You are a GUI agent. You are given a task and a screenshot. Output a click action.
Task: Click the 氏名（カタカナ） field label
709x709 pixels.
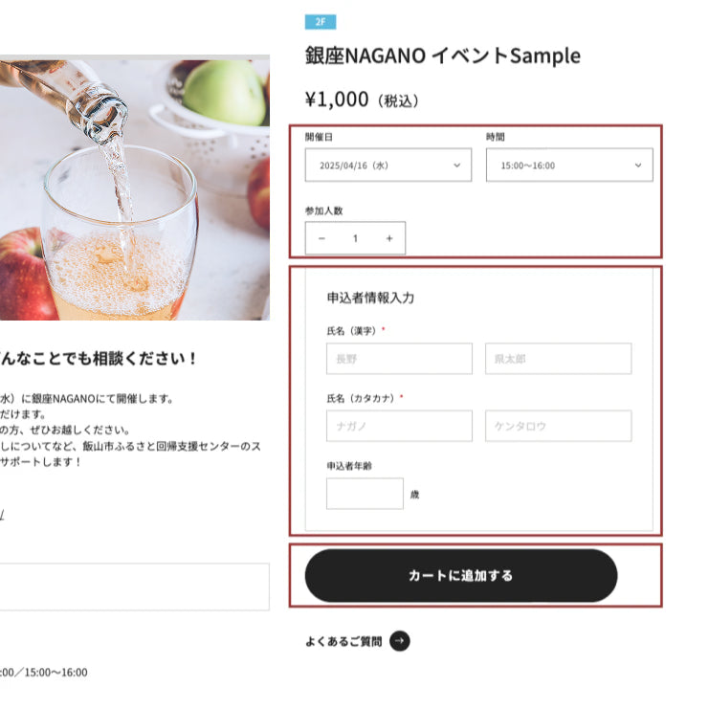click(x=360, y=397)
